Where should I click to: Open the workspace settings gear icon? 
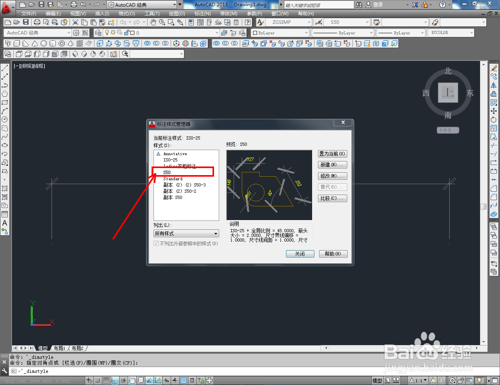pyautogui.click(x=76, y=33)
